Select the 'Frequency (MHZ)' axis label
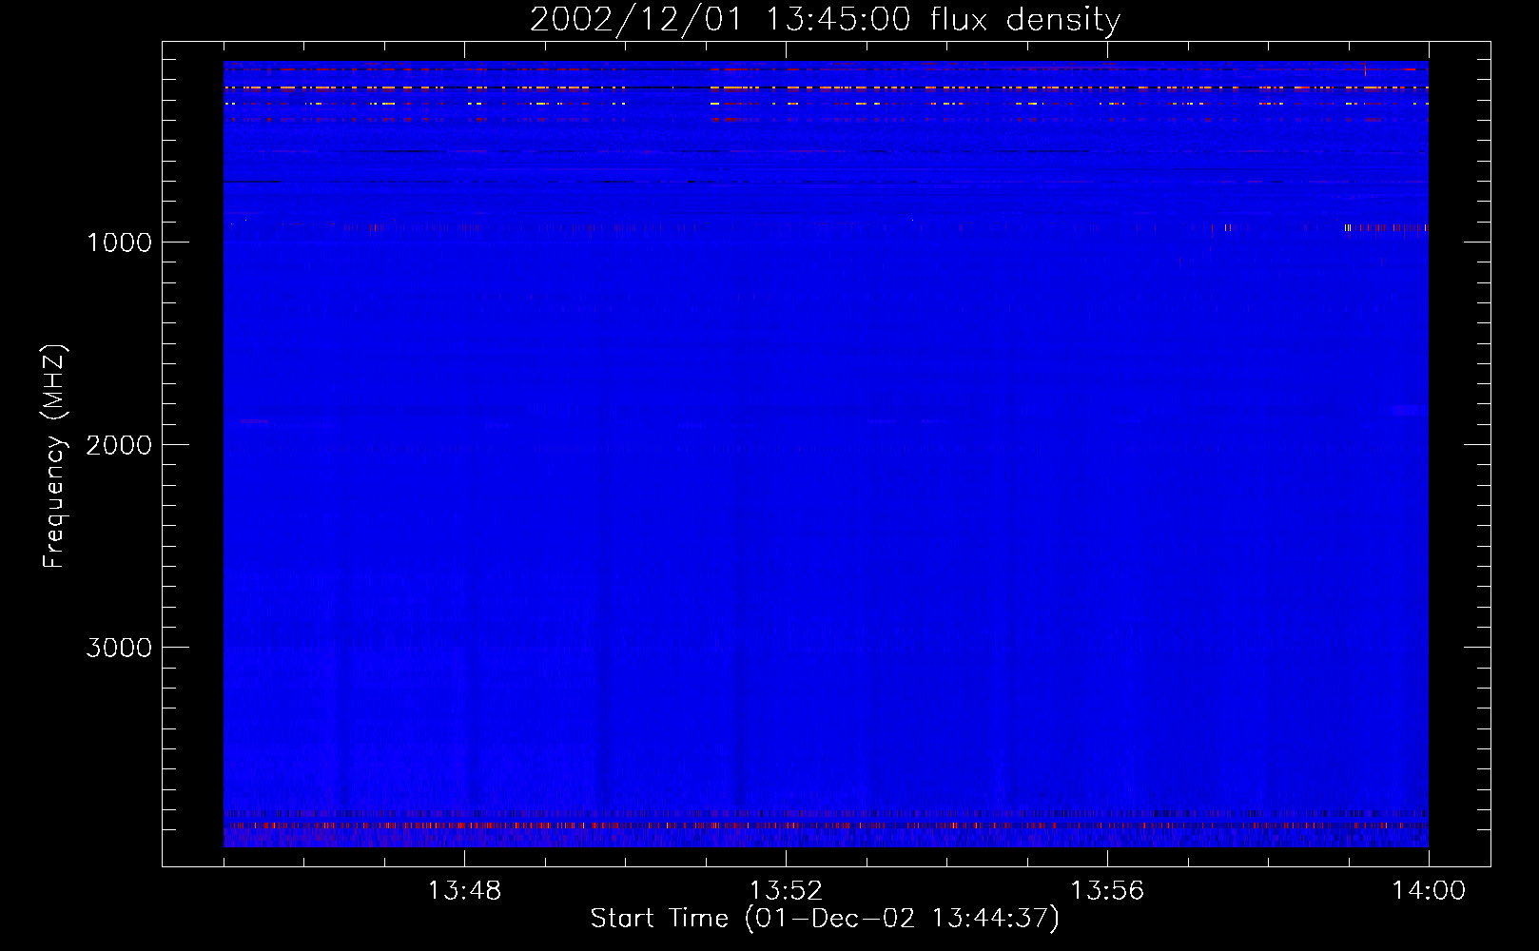Screen dimensions: 1539x951 point(53,456)
